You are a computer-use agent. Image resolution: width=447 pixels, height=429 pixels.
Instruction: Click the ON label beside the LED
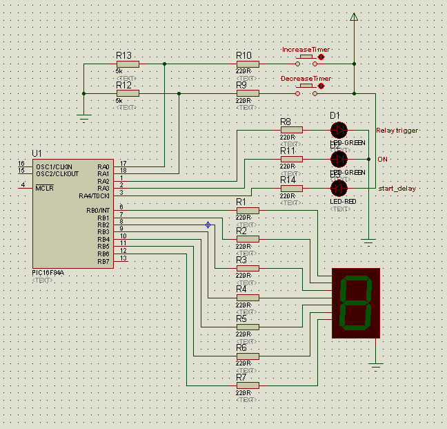382,160
